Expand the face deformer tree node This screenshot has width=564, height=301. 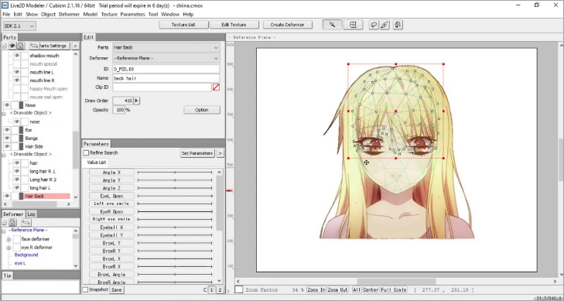point(9,239)
